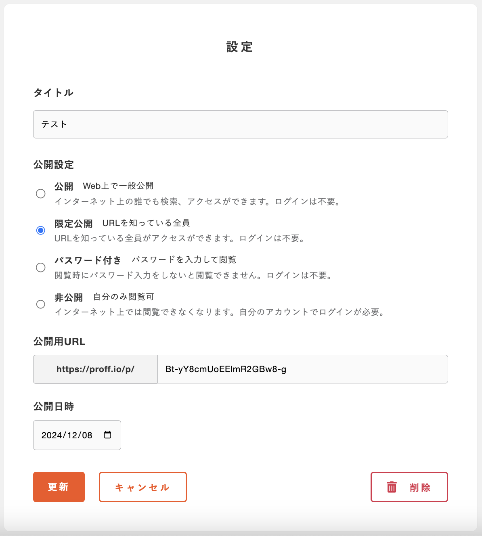482x536 pixels.
Task: Choose the 非公開 radio option
Action: [x=41, y=304]
